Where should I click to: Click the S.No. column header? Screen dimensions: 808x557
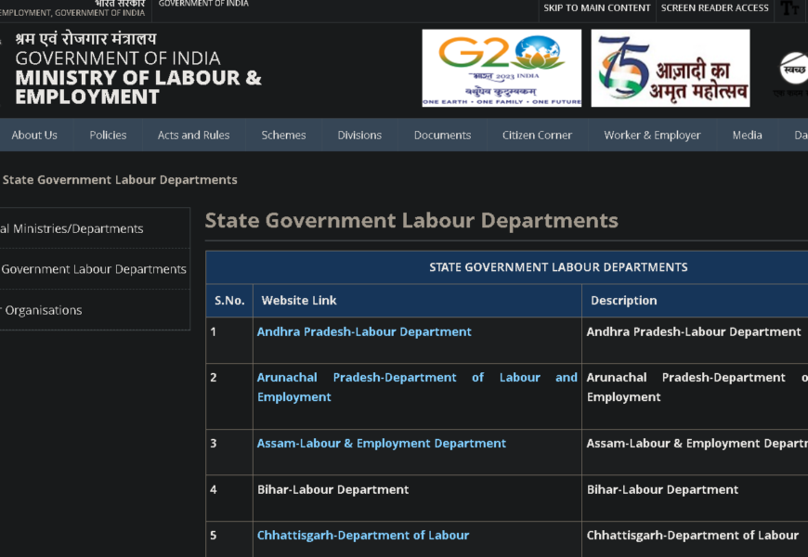click(x=229, y=301)
